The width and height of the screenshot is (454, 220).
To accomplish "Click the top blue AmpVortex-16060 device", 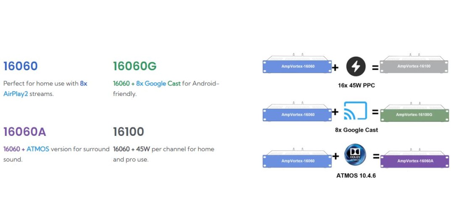I will click(298, 66).
